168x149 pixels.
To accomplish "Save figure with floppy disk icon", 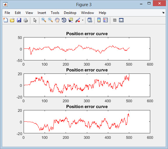I will [19, 20].
